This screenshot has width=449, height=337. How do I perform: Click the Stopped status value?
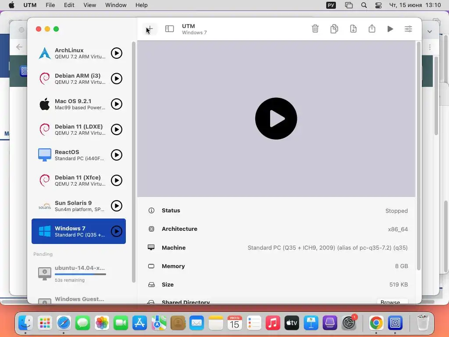point(396,211)
